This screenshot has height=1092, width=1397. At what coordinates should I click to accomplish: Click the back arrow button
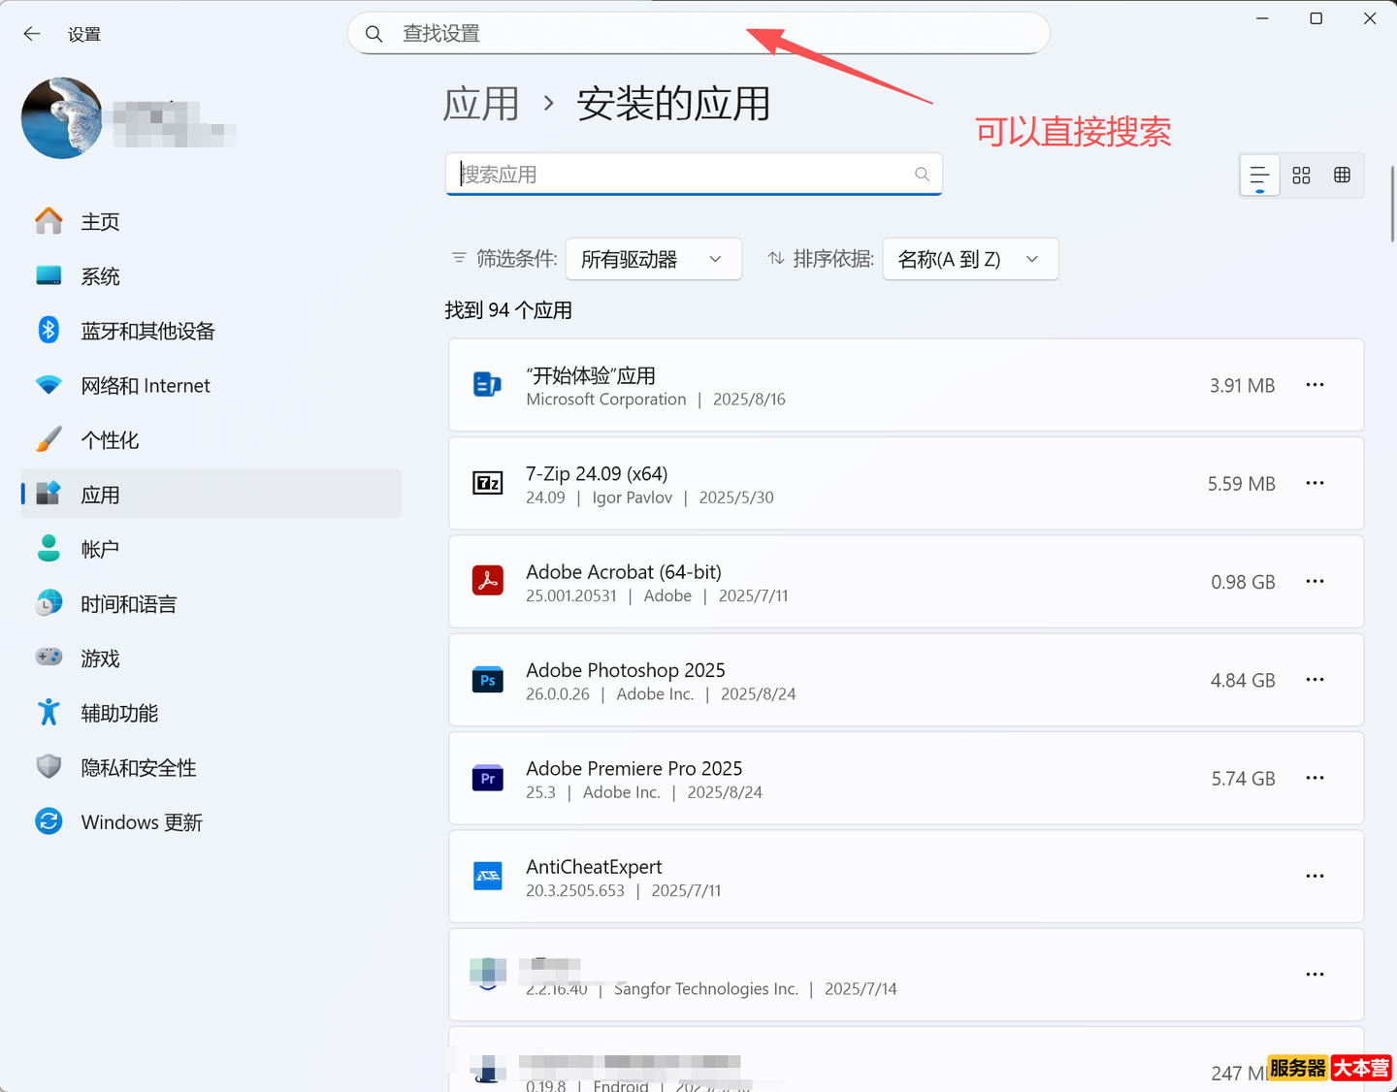32,33
